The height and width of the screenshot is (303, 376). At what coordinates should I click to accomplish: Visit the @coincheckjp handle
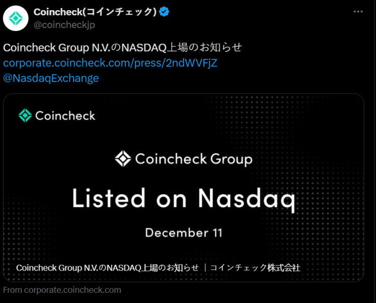64,25
